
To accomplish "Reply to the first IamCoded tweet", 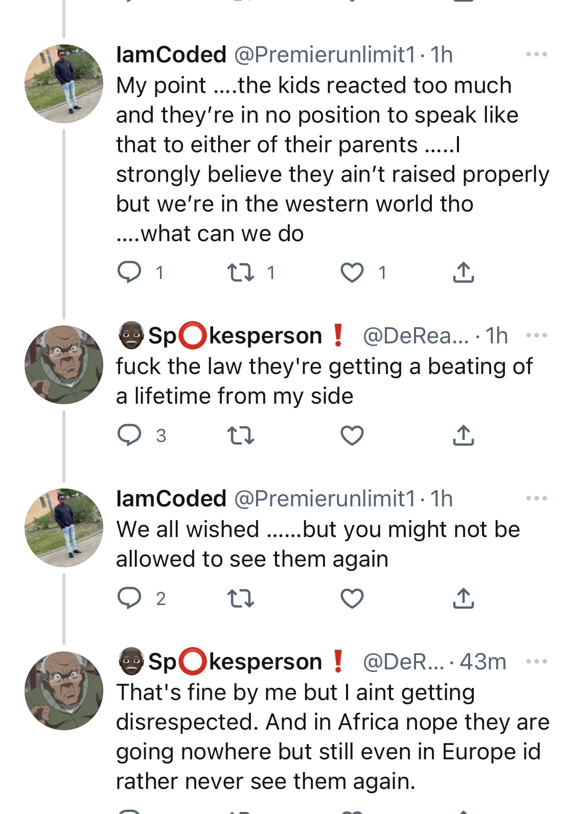I will tap(129, 272).
